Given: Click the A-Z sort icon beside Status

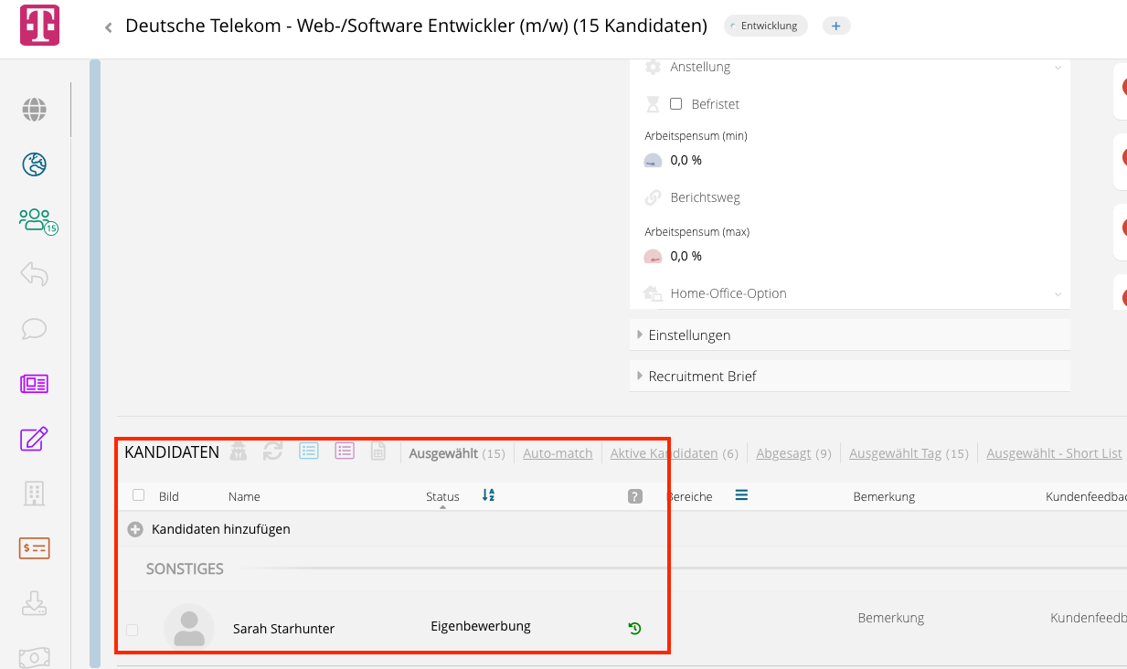Looking at the screenshot, I should tap(488, 495).
